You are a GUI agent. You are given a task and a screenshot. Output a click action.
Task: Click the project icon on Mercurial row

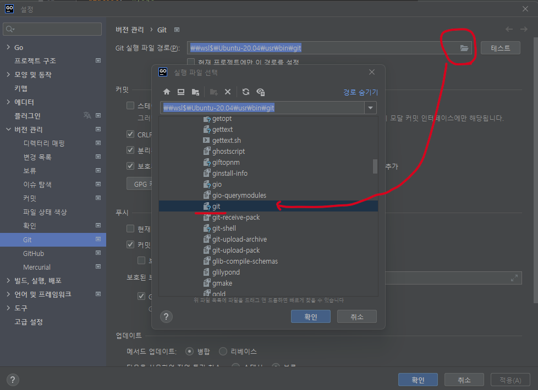coord(98,266)
